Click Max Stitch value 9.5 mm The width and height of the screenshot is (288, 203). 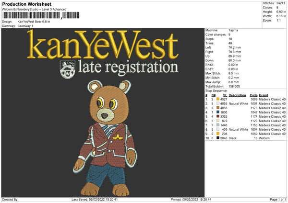234,73
